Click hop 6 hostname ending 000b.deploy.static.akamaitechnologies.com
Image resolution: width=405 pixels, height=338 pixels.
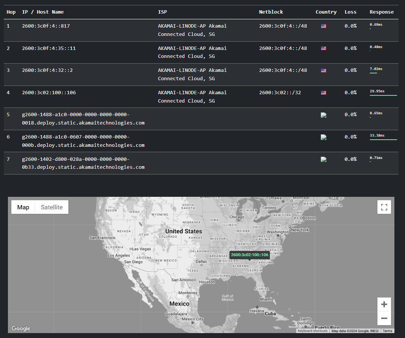83,141
